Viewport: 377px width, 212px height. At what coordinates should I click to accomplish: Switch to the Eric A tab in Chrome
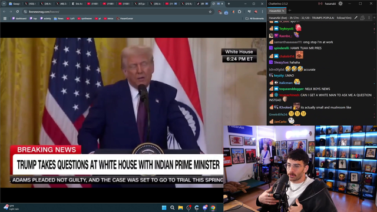77,4
